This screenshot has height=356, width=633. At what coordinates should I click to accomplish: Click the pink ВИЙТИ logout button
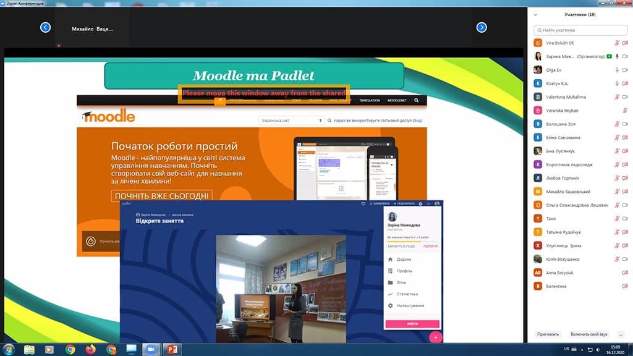click(412, 324)
